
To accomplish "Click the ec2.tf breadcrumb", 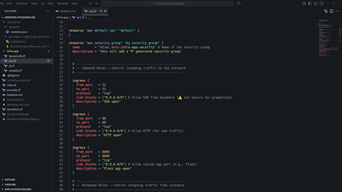I will [x=80, y=18].
